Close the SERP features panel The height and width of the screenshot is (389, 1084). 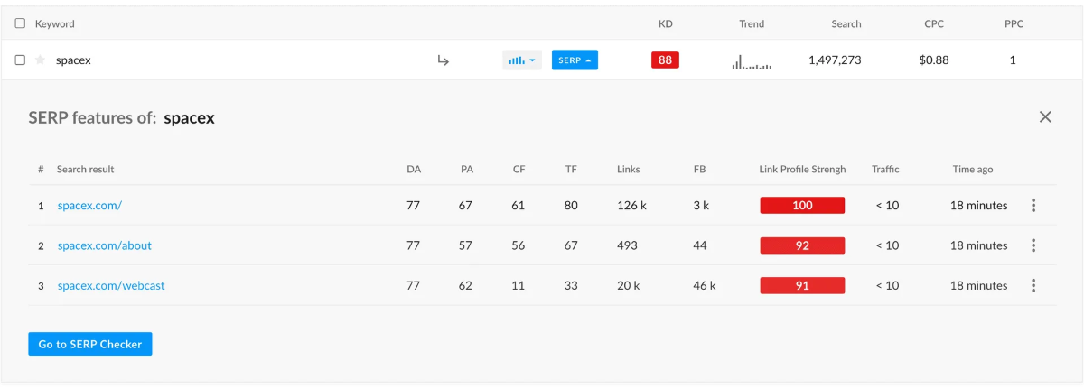1045,117
